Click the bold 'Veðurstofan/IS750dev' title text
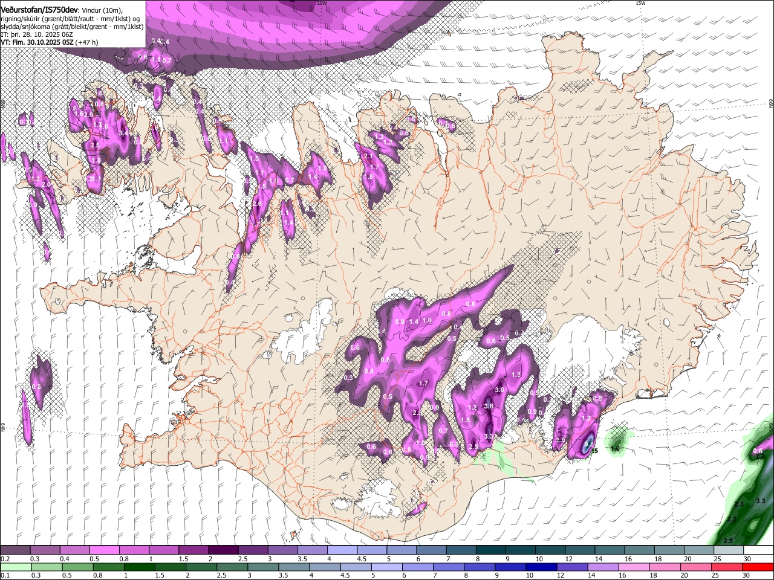This screenshot has height=580, width=774. point(39,9)
